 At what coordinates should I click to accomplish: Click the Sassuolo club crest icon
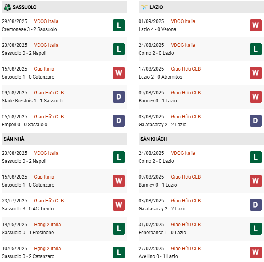pos(8,7)
